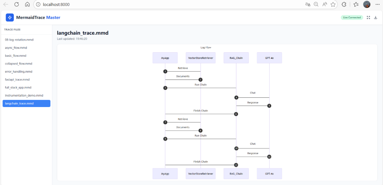This screenshot has height=185, width=383.
Task: Click sequence marker number 5
Action: coord(269,106)
